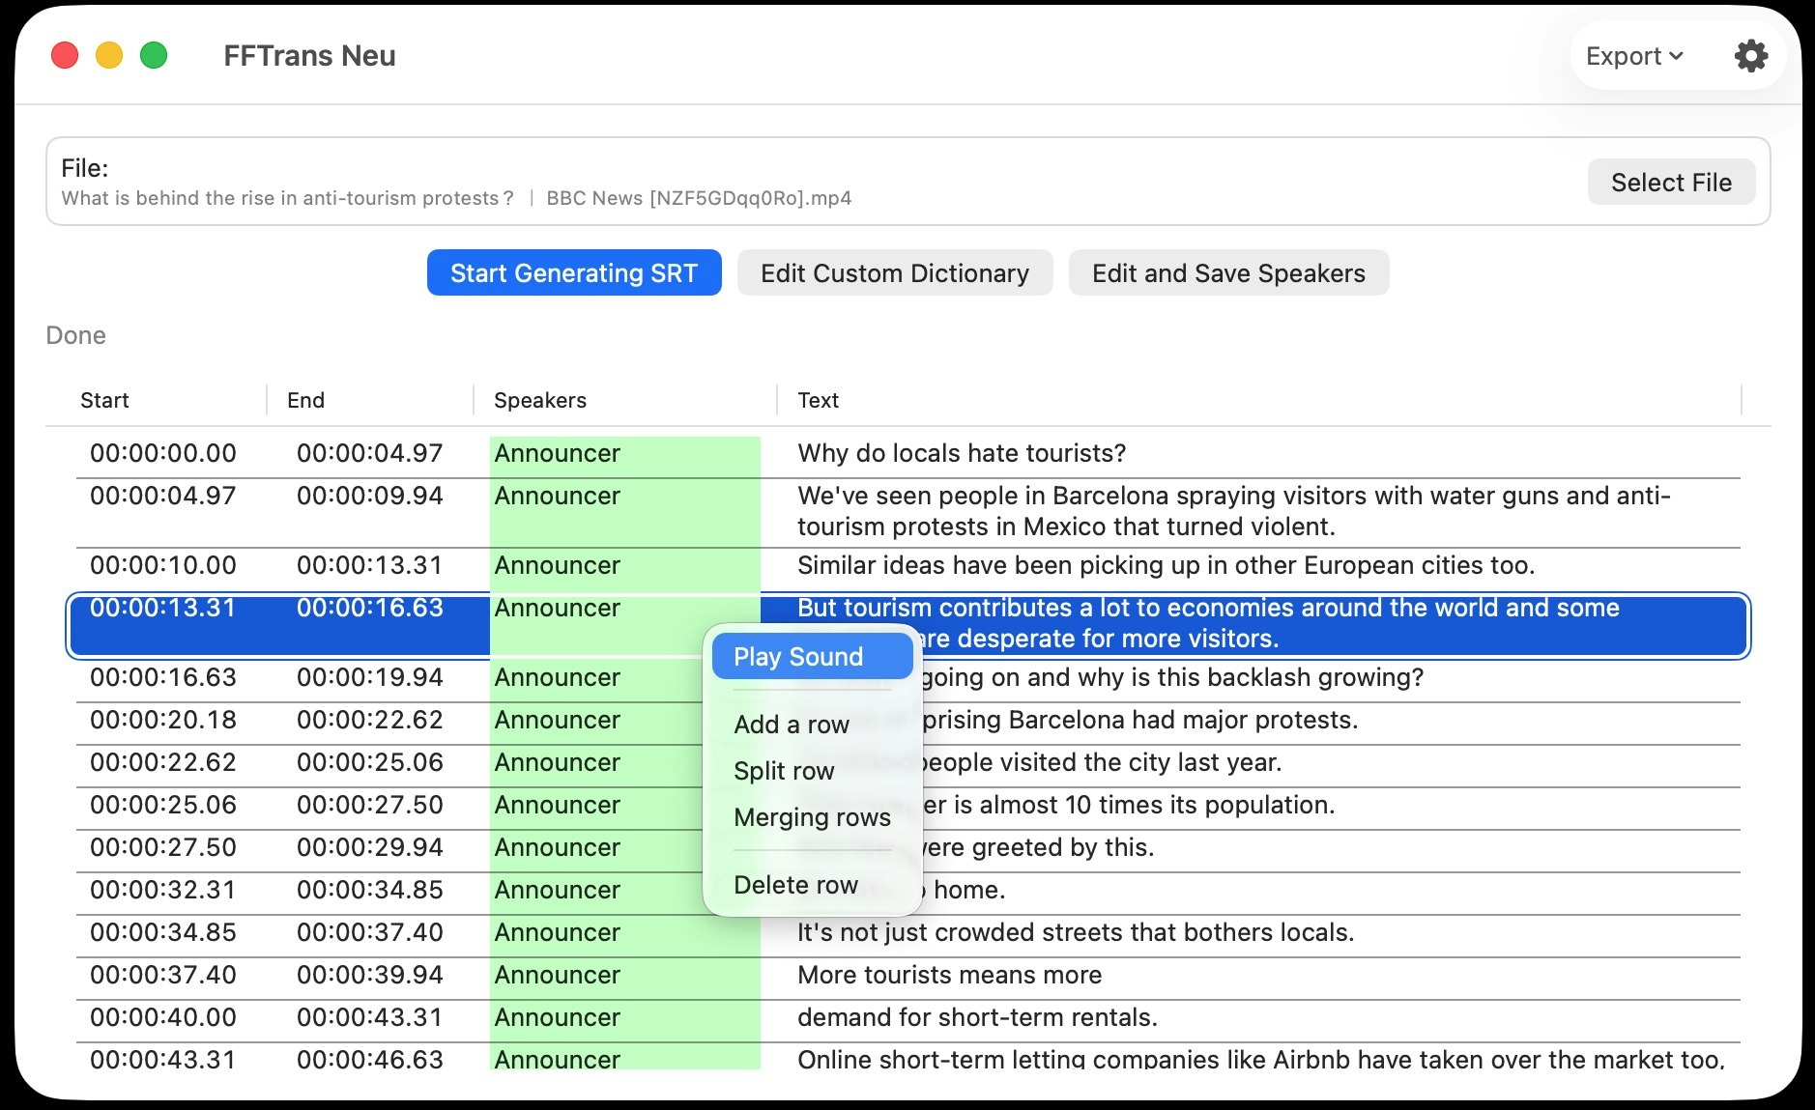Click Announcer in the highlighted row
Image resolution: width=1815 pixels, height=1110 pixels.
point(557,608)
